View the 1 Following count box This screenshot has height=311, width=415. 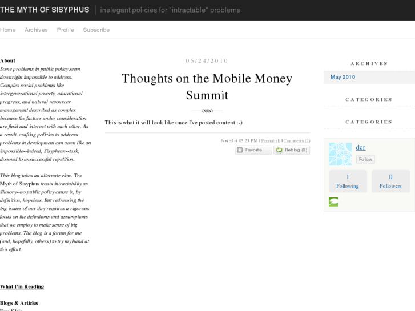[347, 181]
